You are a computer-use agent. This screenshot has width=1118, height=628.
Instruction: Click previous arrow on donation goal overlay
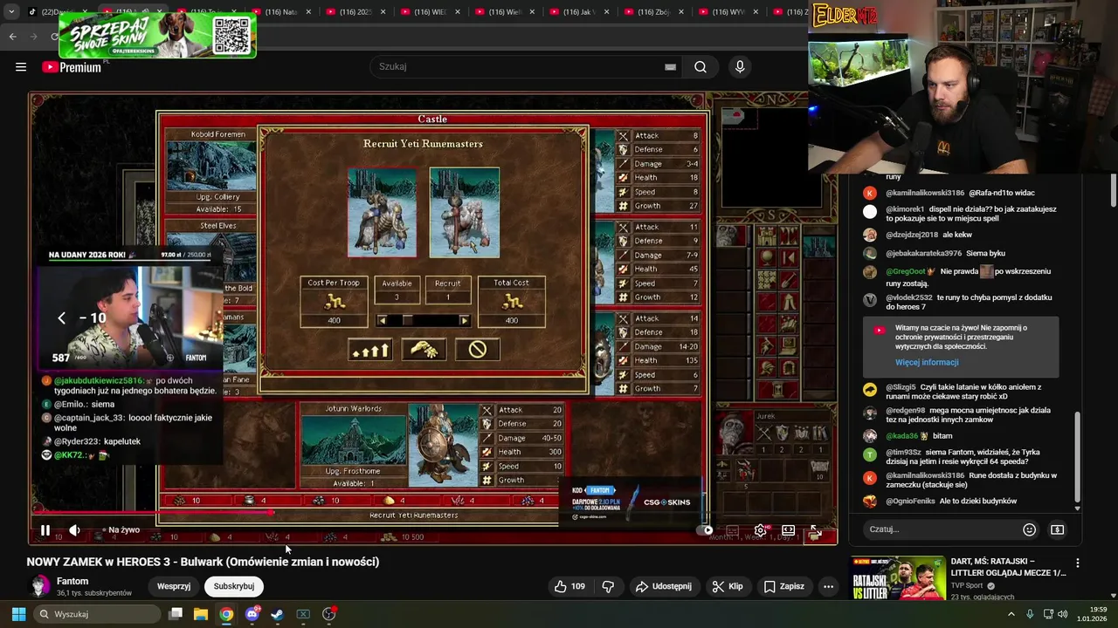click(61, 318)
